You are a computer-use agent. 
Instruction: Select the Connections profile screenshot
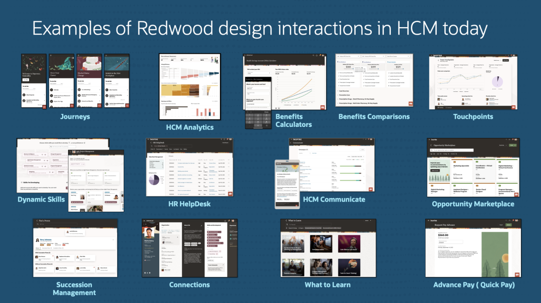click(190, 248)
